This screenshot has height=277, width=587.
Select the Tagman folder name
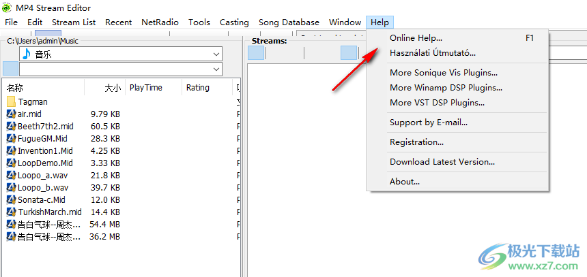tap(33, 101)
